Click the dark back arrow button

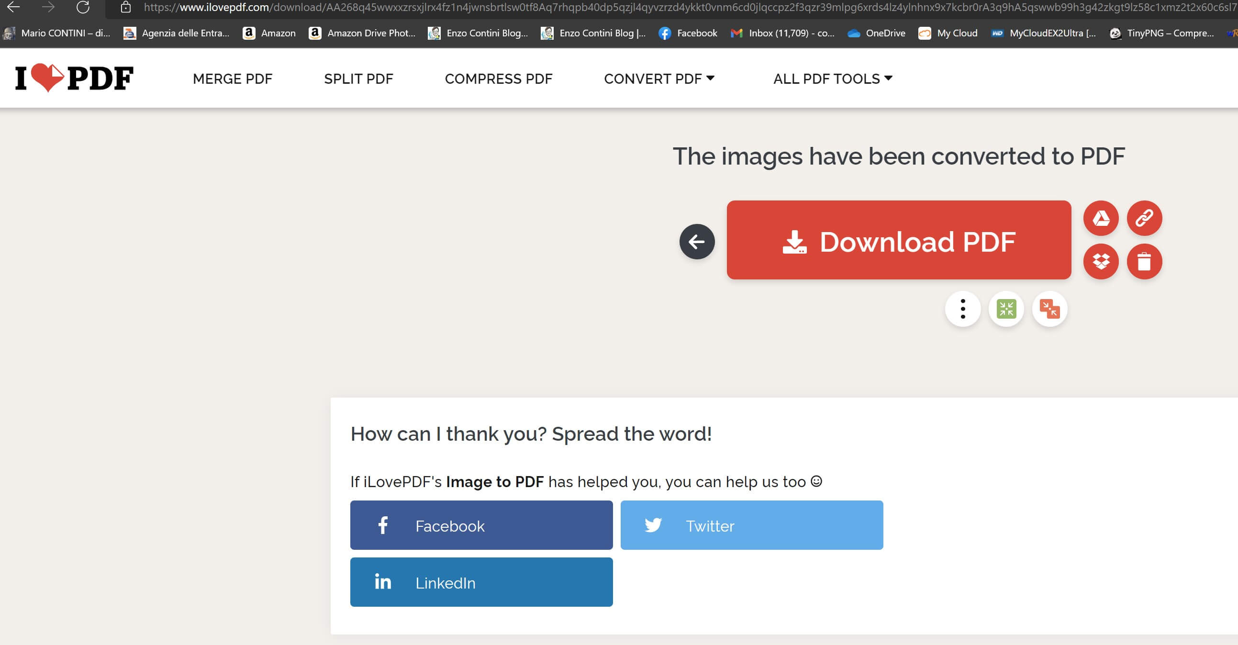(697, 241)
